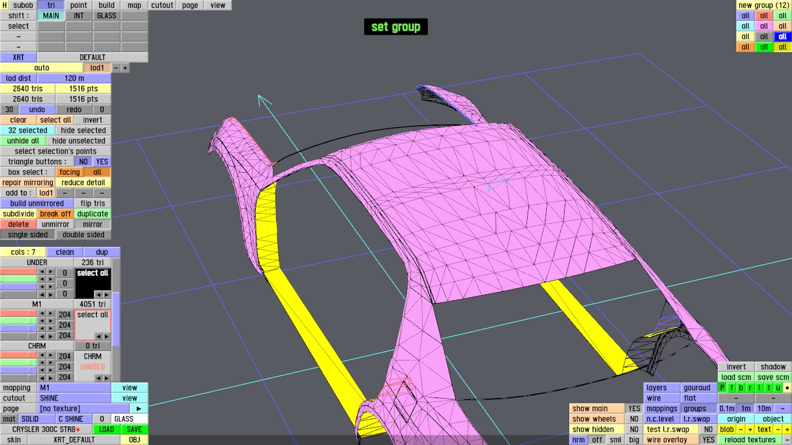
Task: Click the plus button right of text
Action: click(787, 429)
